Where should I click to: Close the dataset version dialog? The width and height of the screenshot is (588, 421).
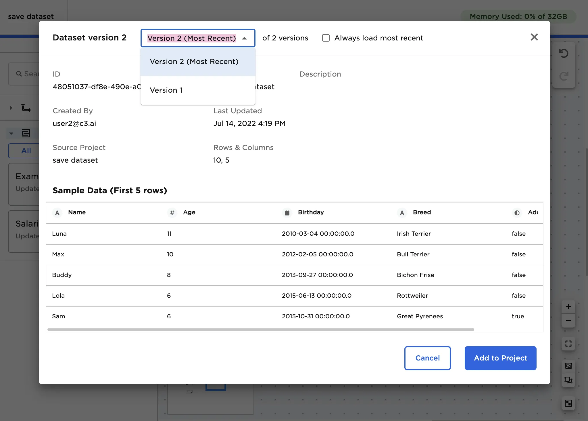coord(534,37)
